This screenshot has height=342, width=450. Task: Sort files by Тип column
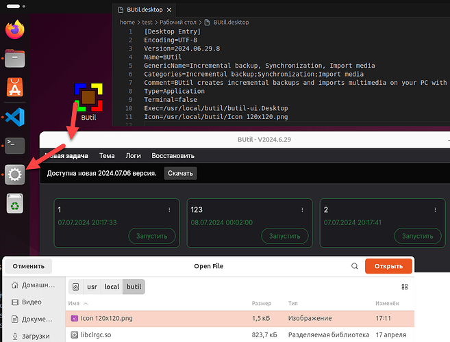[x=292, y=303]
